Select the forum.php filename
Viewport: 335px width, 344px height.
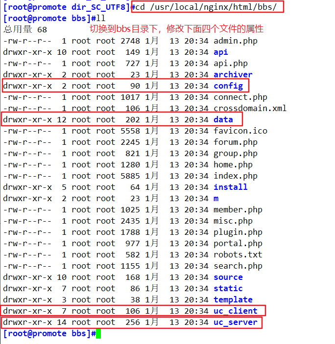tap(236, 142)
